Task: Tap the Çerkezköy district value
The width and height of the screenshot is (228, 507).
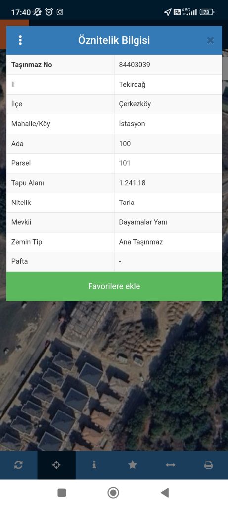Action: tap(135, 104)
